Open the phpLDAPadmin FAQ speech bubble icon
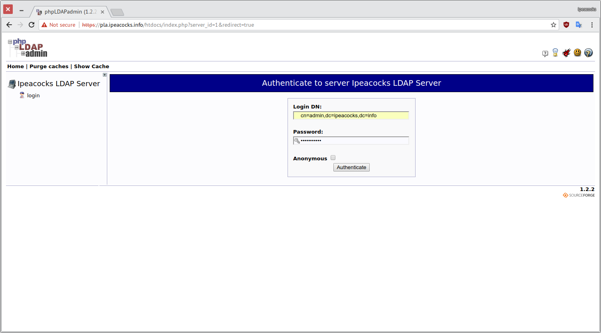Screen dimensions: 601x333 545,53
